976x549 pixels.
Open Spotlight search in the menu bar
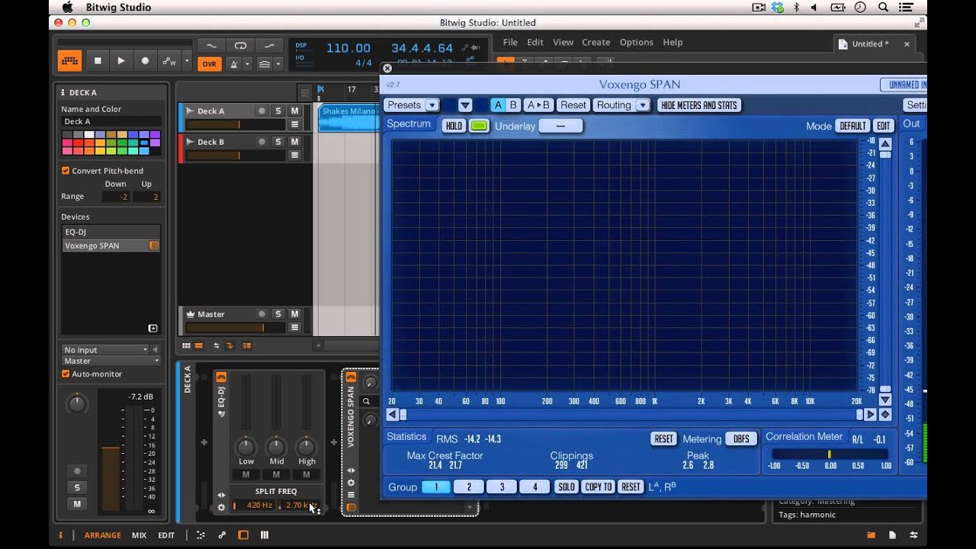(x=883, y=7)
